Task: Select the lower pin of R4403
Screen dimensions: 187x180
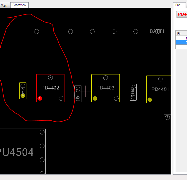Action: (78, 99)
